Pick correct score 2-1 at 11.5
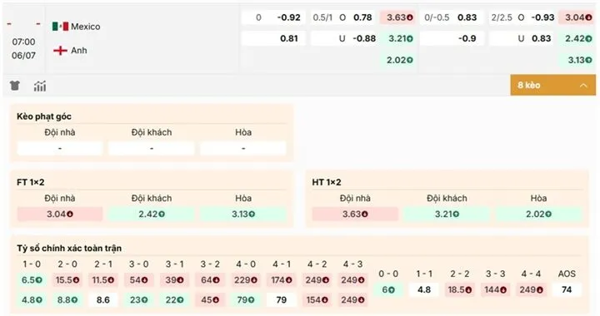The image size is (600, 316). (x=102, y=279)
